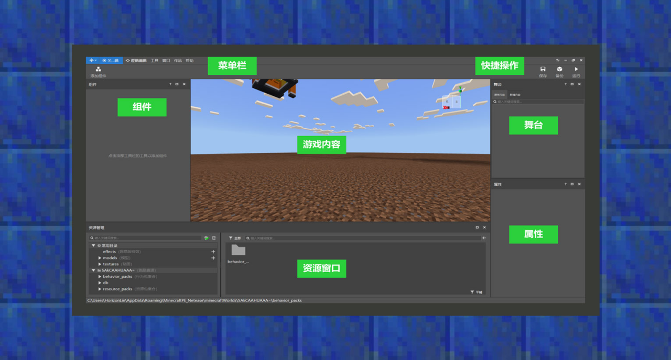Click the 运行 run play icon
Viewport: 671px width, 360px height.
576,69
